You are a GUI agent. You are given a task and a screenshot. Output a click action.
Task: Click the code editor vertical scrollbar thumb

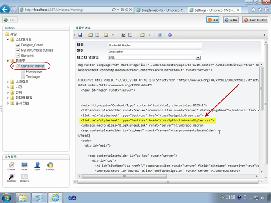pyautogui.click(x=261, y=88)
